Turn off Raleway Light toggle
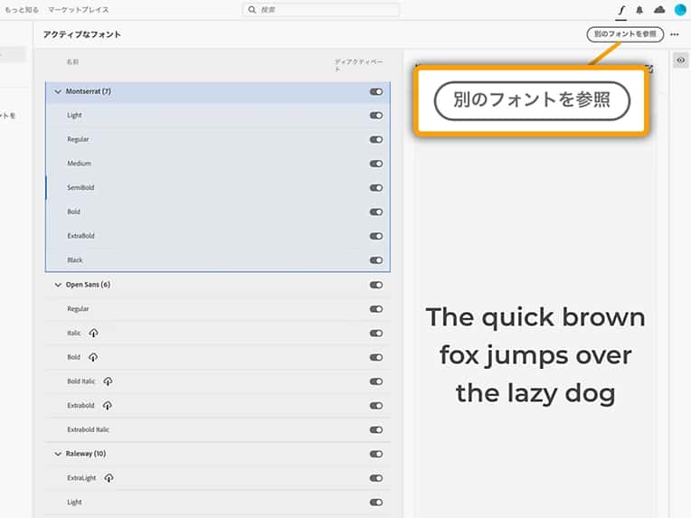The height and width of the screenshot is (518, 691). pyautogui.click(x=376, y=503)
